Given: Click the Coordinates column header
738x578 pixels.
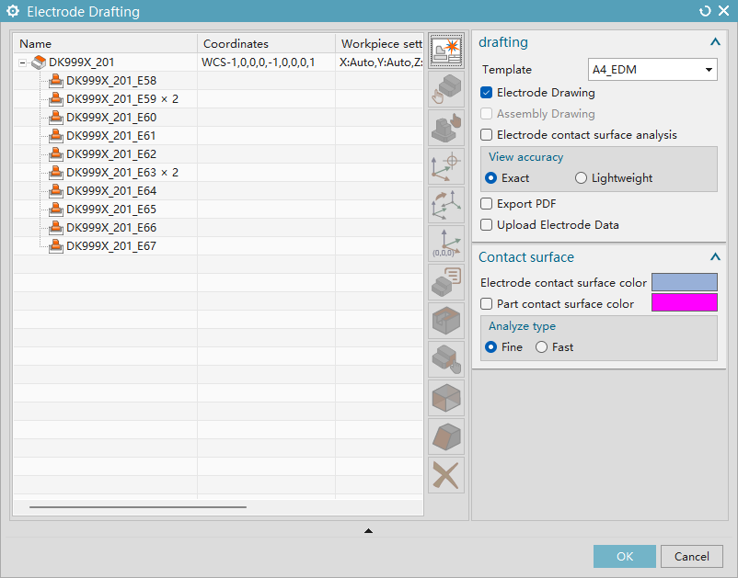Looking at the screenshot, I should pos(266,44).
